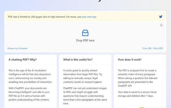This screenshot has width=171, height=108.
Task: Click the 'Drop PDF here' label
Action: pyautogui.click(x=85, y=40)
